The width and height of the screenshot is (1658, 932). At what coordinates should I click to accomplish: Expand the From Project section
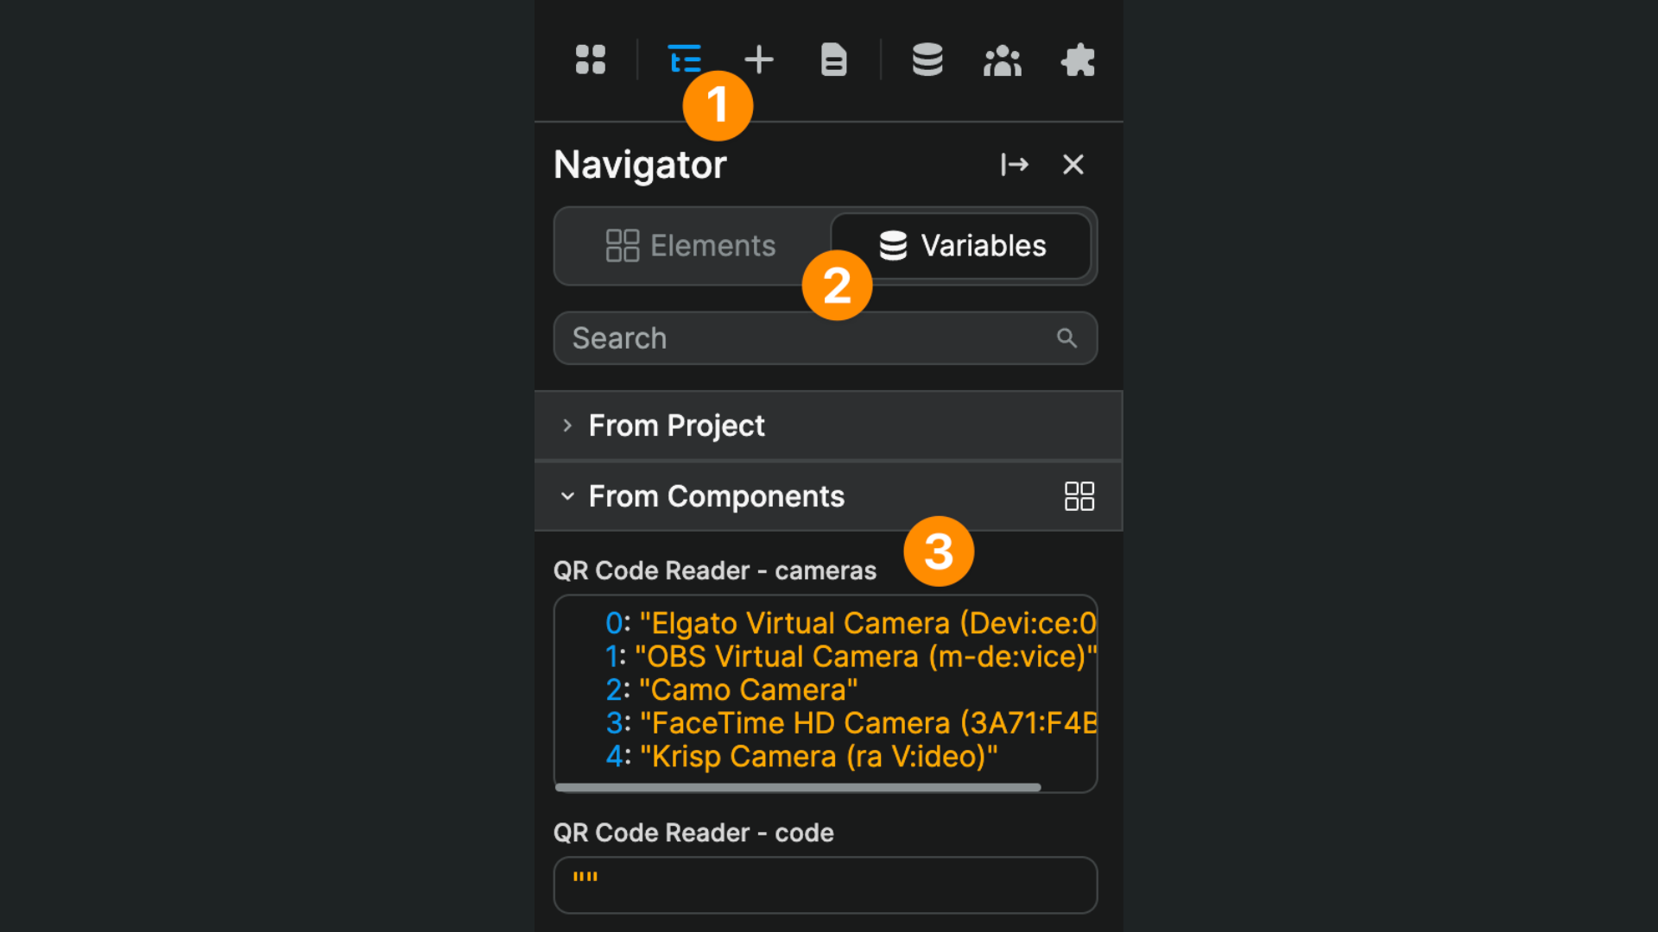[x=567, y=425]
